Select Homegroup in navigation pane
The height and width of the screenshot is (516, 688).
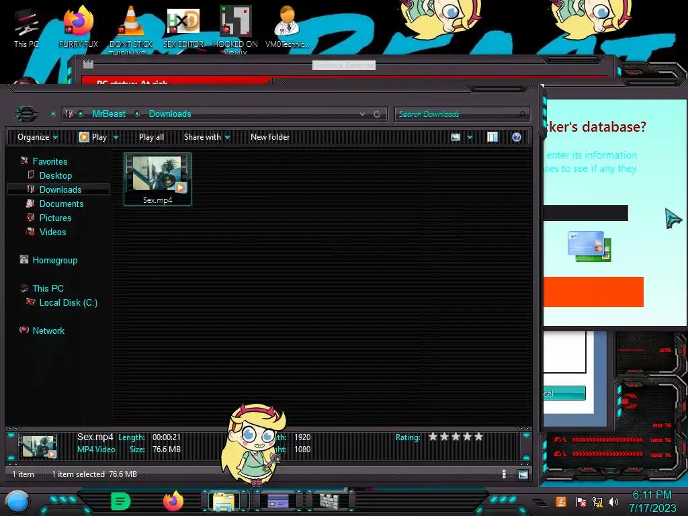point(55,260)
